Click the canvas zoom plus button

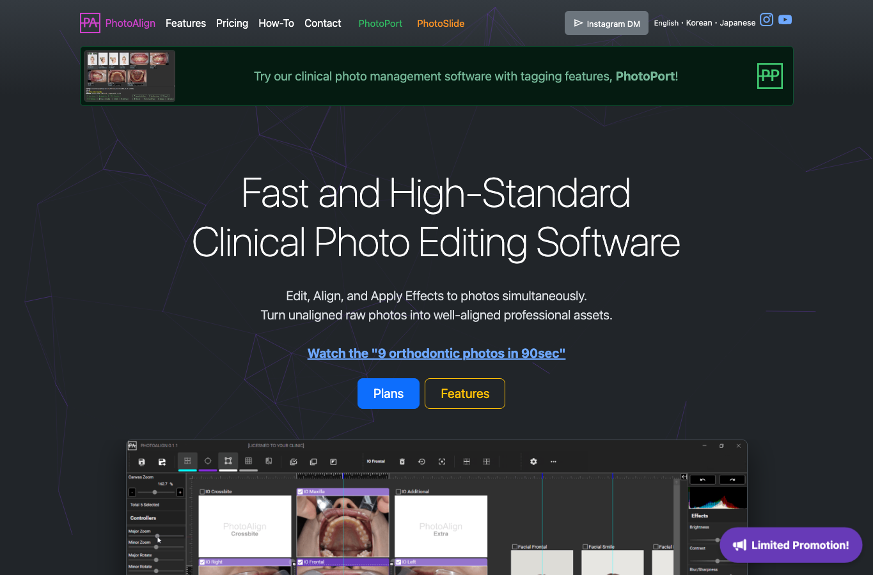tap(180, 493)
